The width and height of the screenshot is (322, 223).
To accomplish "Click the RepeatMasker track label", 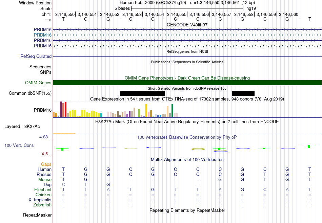I will coord(37,215).
